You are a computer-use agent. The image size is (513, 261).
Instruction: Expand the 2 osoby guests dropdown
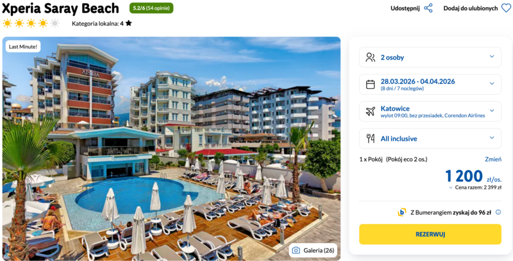click(x=430, y=57)
